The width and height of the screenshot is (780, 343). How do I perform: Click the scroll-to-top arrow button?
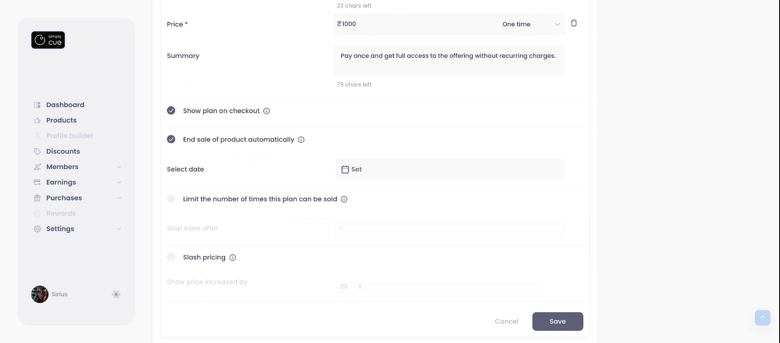pos(762,318)
